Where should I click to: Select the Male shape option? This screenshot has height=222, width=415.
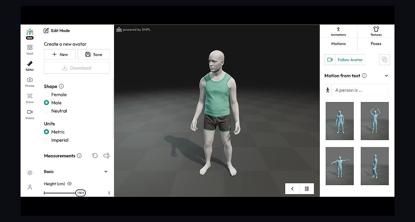point(53,103)
